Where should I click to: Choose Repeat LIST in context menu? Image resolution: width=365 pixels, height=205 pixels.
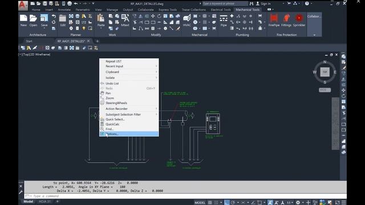tap(129, 61)
